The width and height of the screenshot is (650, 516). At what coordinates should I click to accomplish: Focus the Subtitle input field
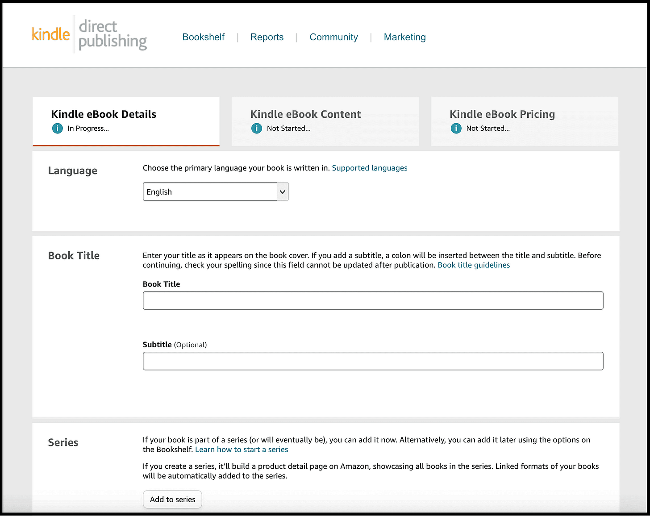[x=373, y=361]
